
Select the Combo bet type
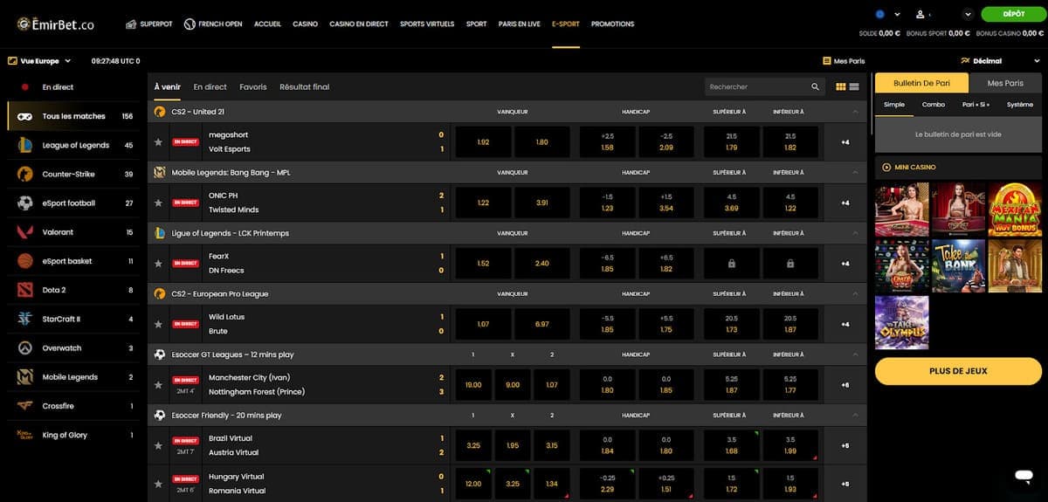[934, 104]
